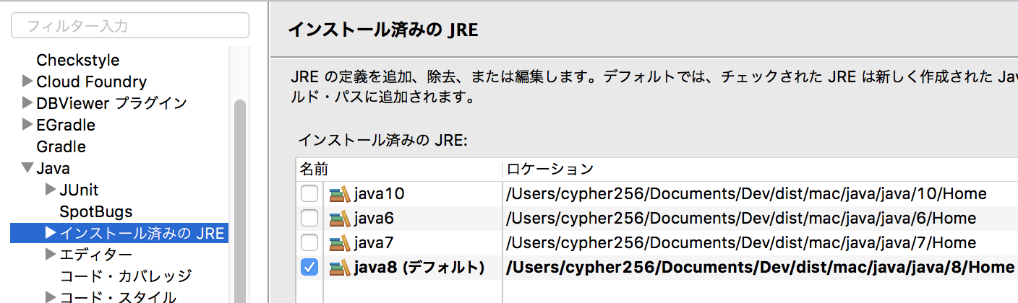This screenshot has width=1018, height=303.
Task: Collapse the Java tree node
Action: coord(27,168)
